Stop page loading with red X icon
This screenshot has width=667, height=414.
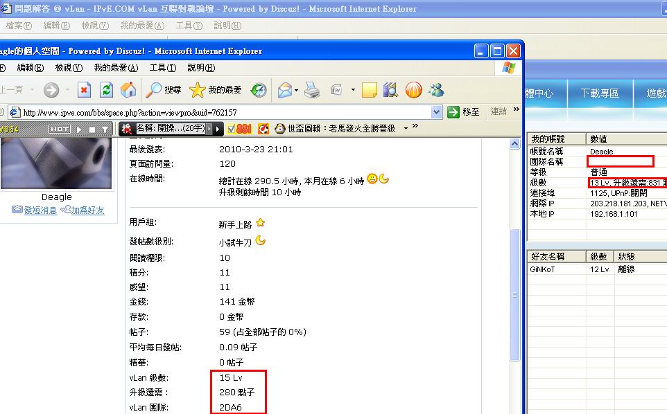click(84, 90)
